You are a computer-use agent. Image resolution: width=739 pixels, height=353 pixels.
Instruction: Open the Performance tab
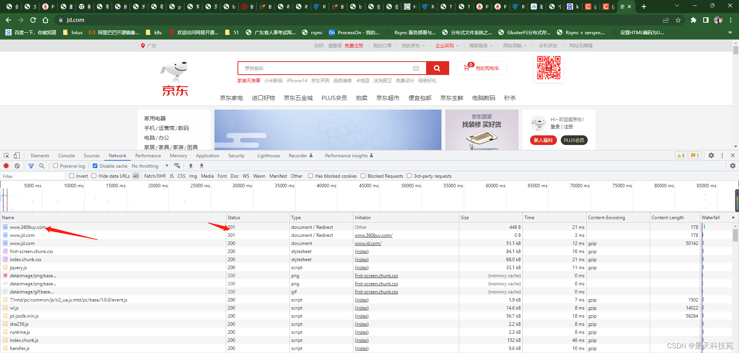[x=148, y=155]
